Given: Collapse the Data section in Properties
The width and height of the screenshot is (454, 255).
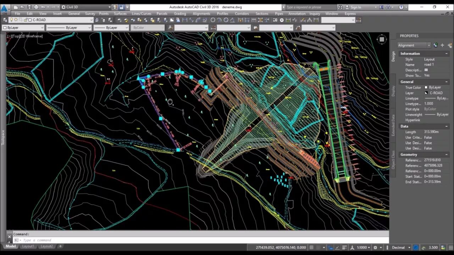Looking at the screenshot, I should coord(447,126).
